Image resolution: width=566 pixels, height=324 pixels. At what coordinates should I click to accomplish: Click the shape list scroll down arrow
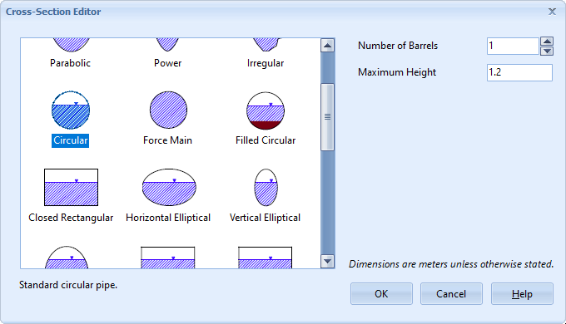click(x=327, y=262)
